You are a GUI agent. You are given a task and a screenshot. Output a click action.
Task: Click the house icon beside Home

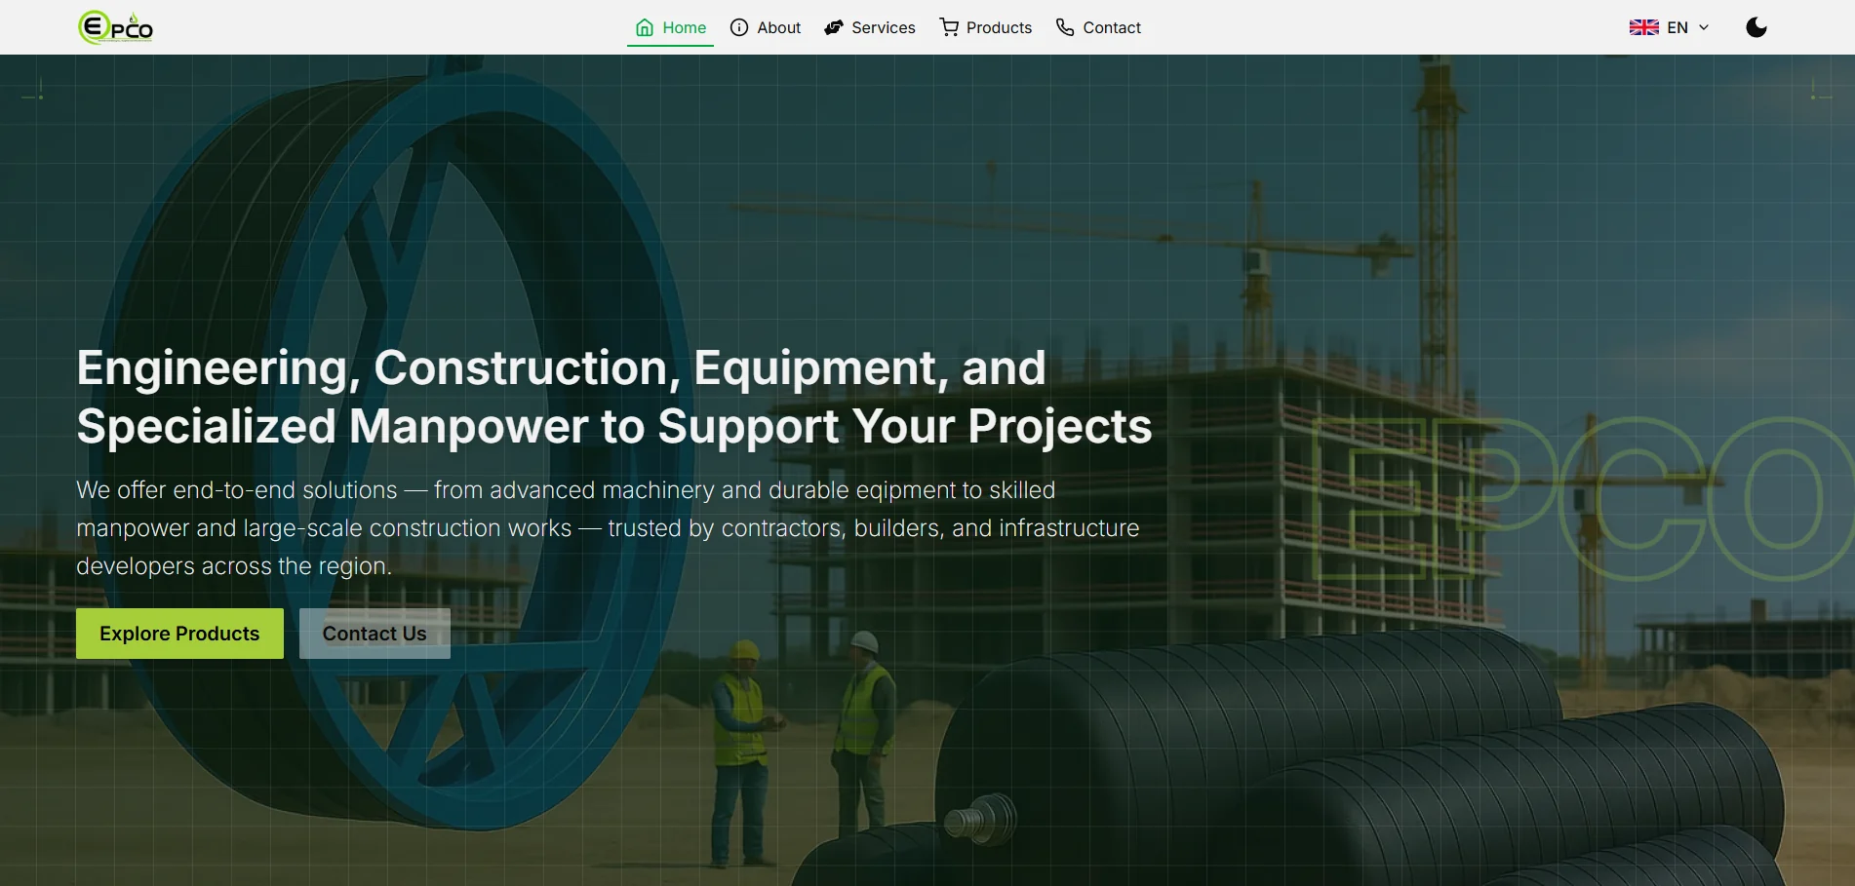coord(645,27)
